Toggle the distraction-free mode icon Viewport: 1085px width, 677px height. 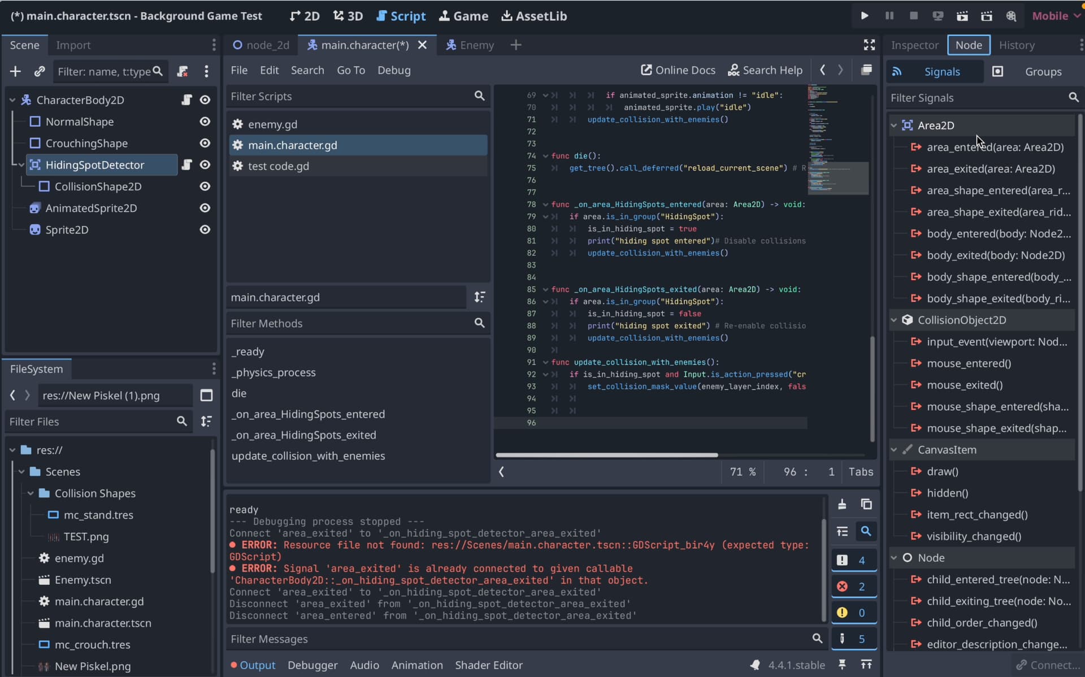(x=869, y=45)
